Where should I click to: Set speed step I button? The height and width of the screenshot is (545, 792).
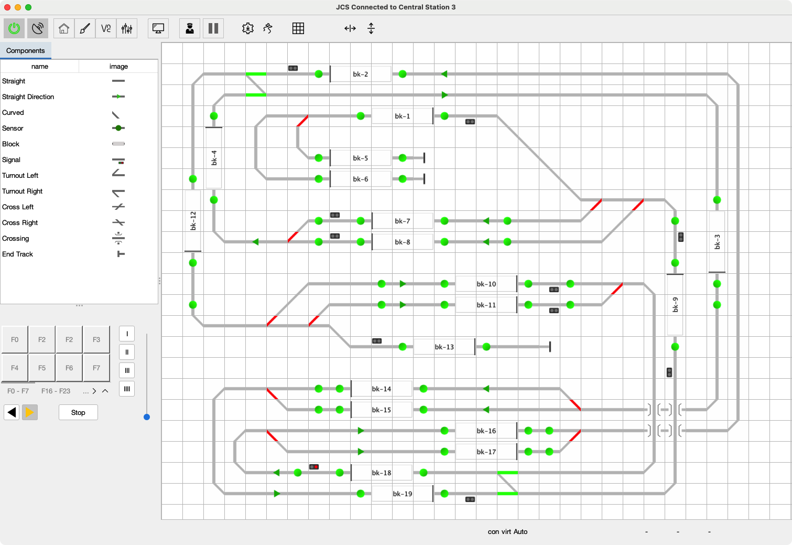pos(127,334)
